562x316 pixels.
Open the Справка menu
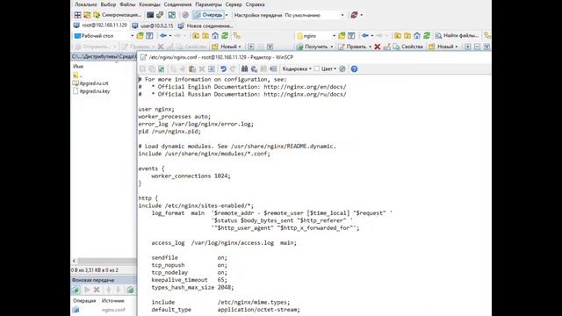click(x=256, y=4)
